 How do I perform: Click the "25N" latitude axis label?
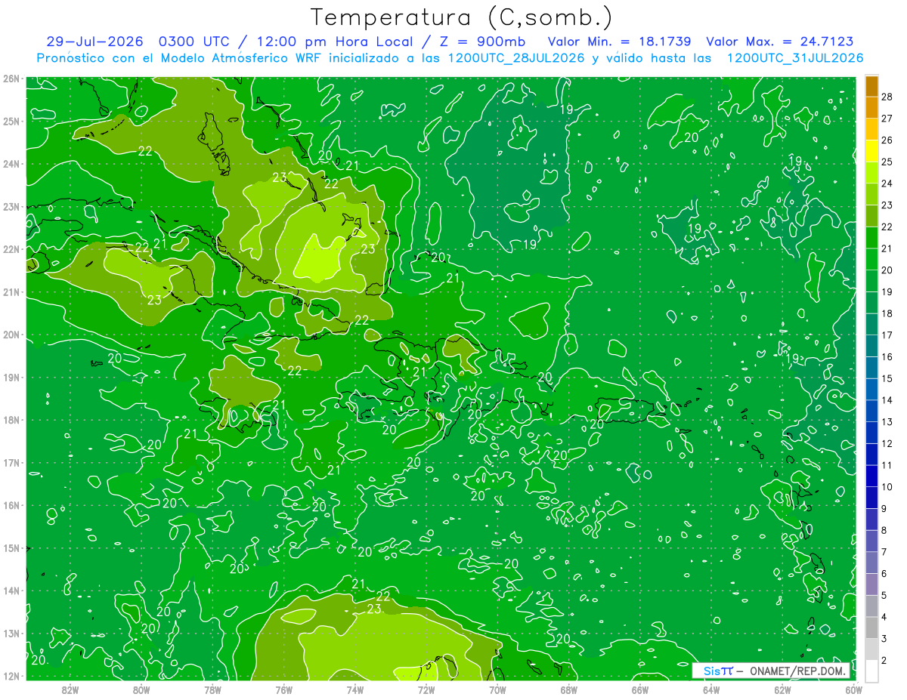click(11, 121)
